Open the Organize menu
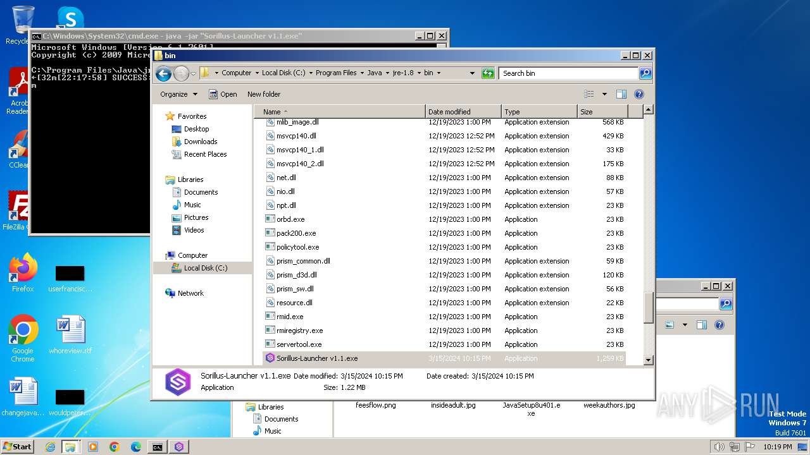The width and height of the screenshot is (810, 455). coord(178,94)
